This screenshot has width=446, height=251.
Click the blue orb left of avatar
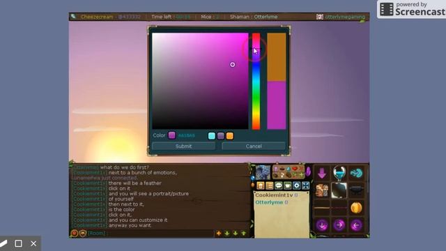tap(252, 178)
